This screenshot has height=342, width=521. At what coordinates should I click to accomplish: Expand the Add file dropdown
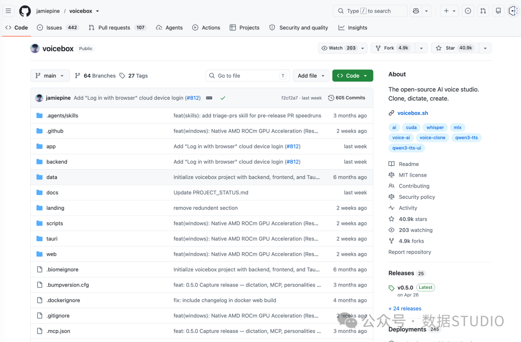[311, 76]
